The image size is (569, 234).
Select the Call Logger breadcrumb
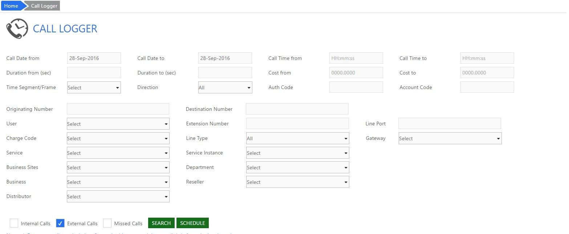coord(44,6)
